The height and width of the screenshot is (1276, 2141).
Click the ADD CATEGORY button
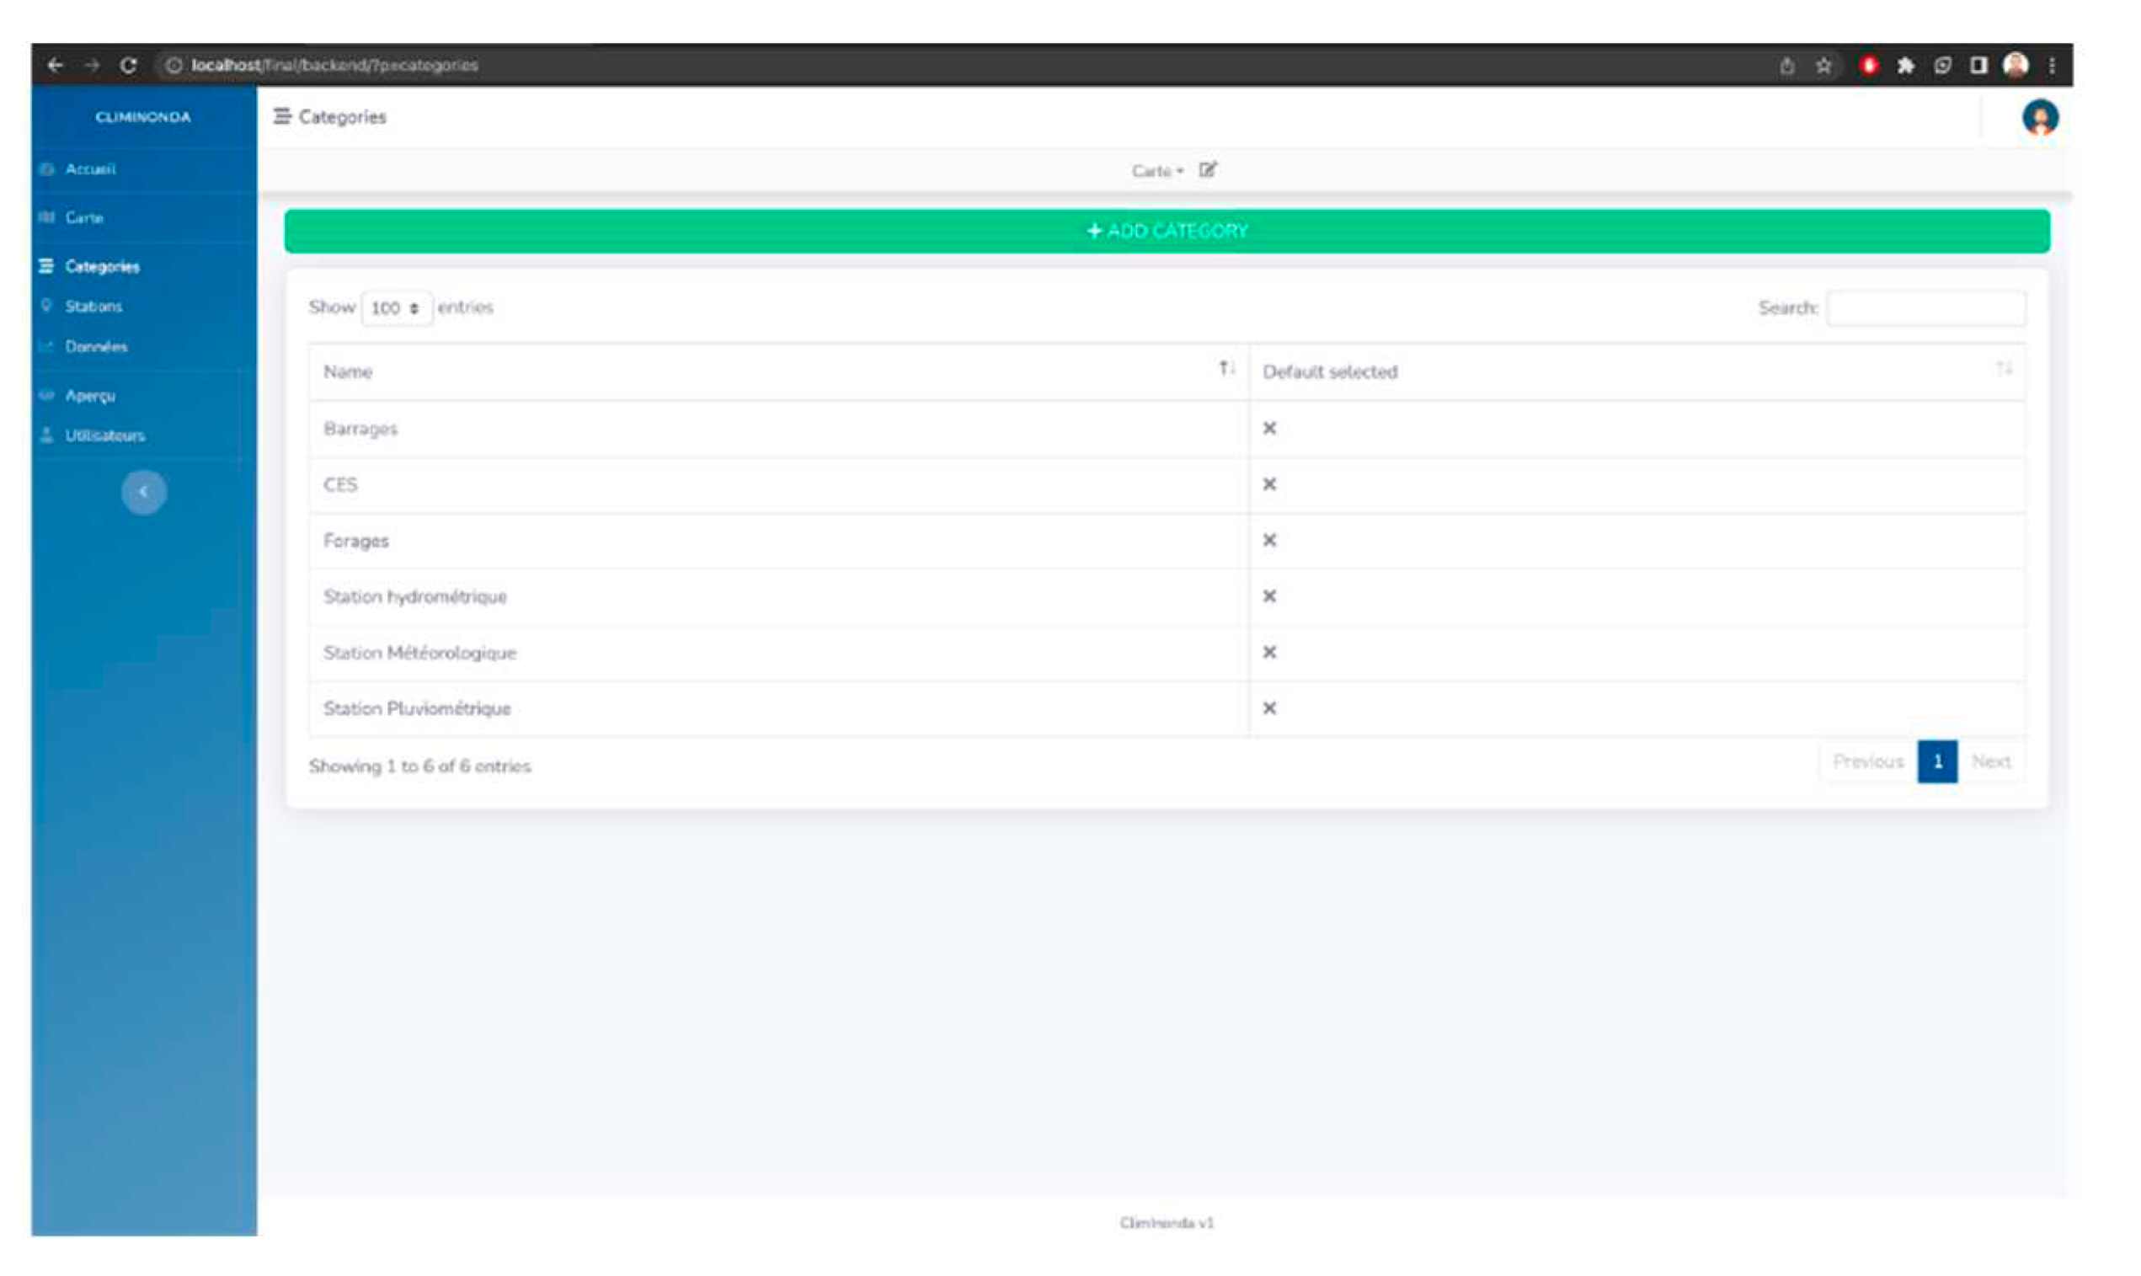1167,232
